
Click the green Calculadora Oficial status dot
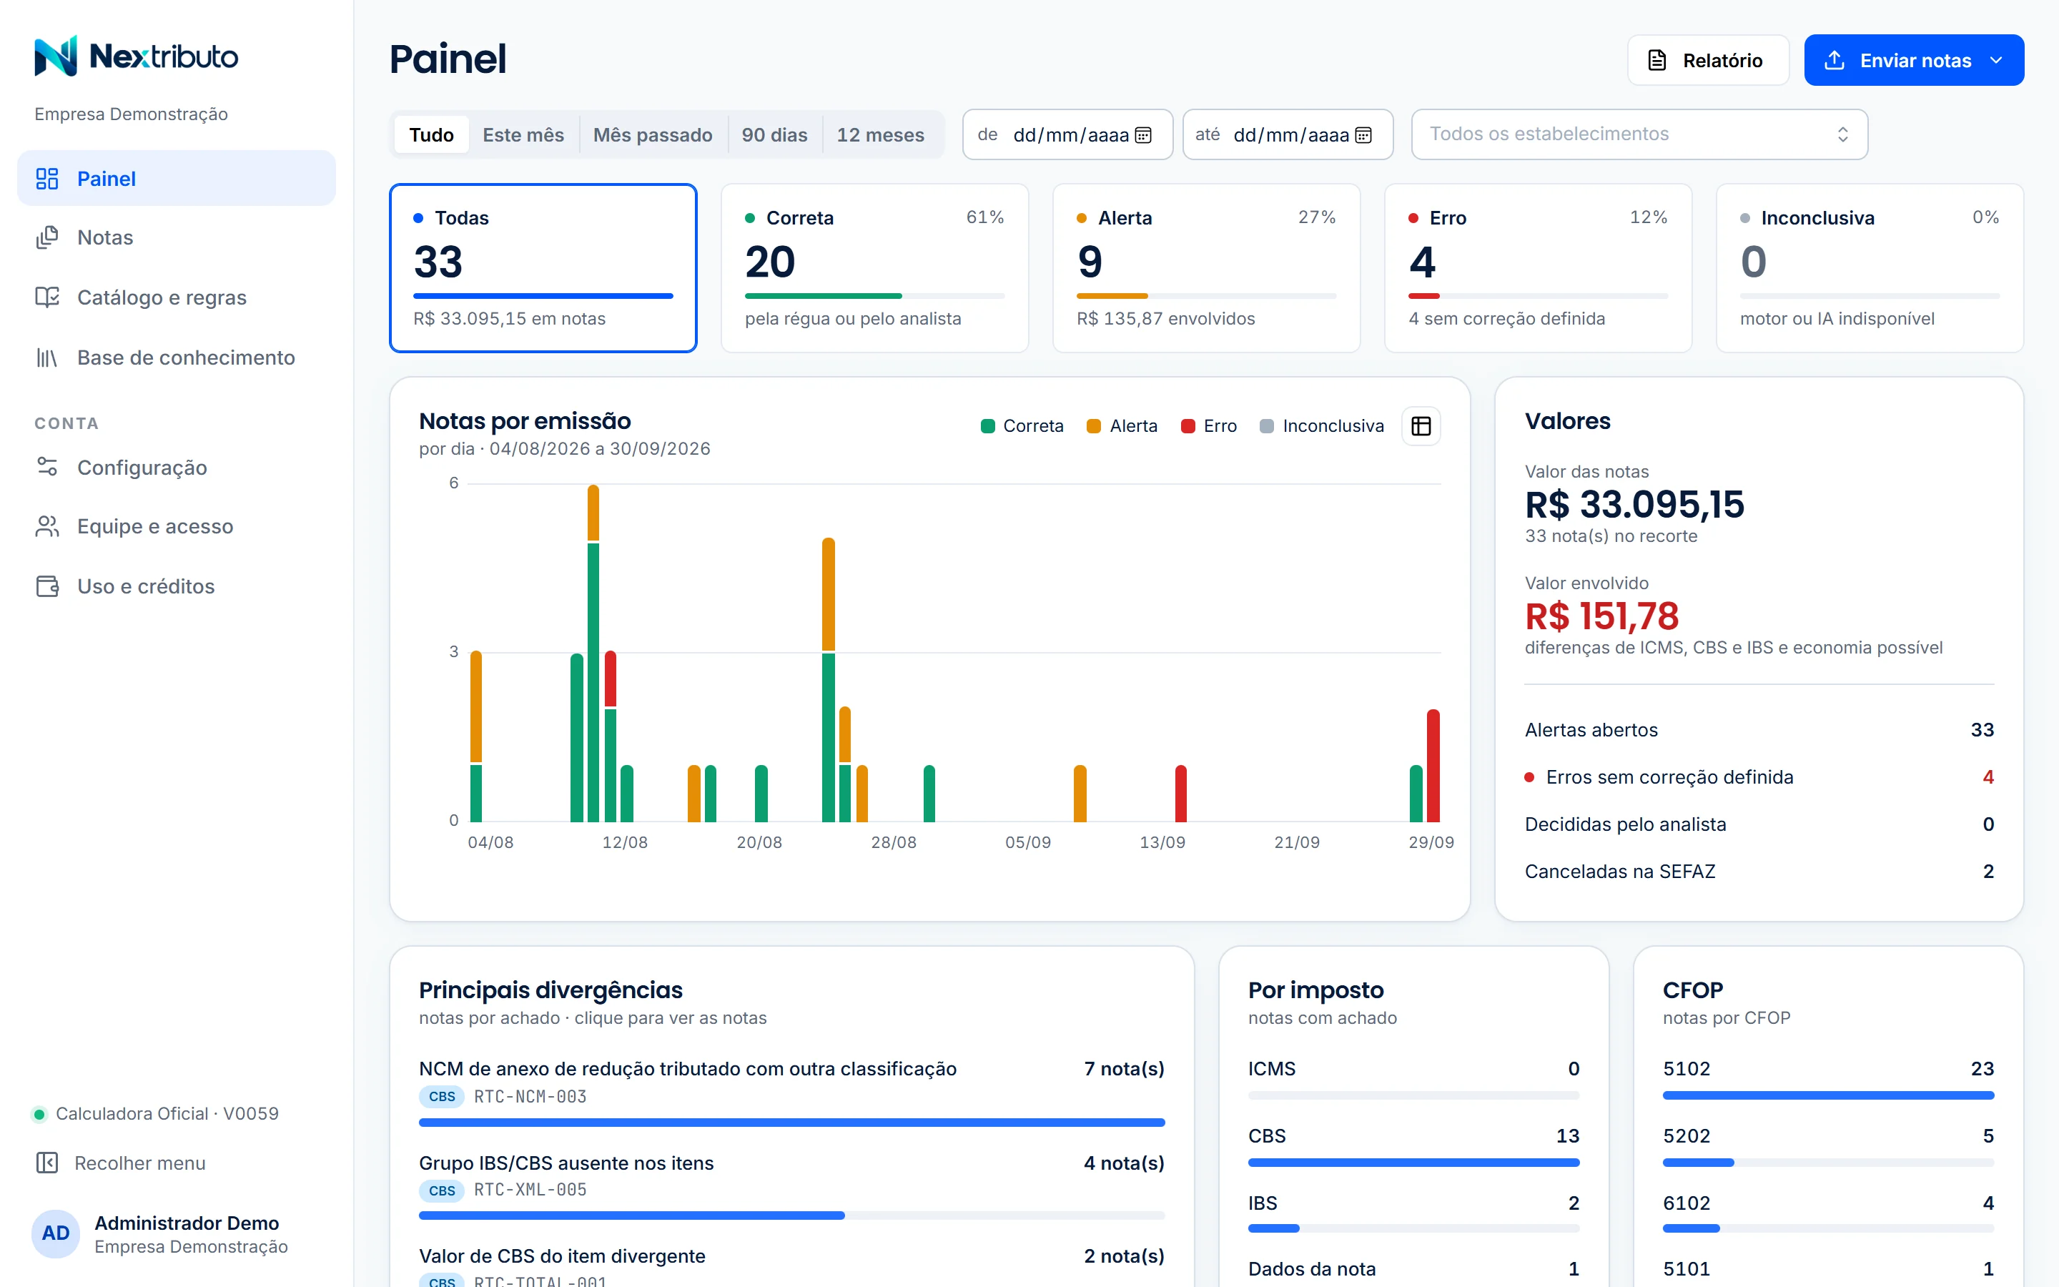coord(39,1114)
